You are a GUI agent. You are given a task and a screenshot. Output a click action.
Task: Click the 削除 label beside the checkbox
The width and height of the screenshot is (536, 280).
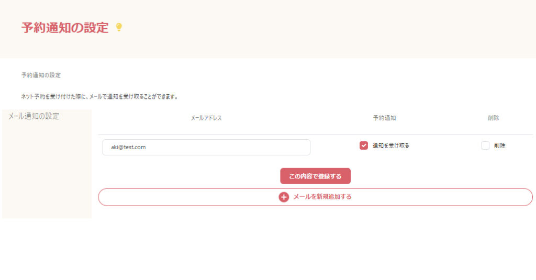coord(499,145)
